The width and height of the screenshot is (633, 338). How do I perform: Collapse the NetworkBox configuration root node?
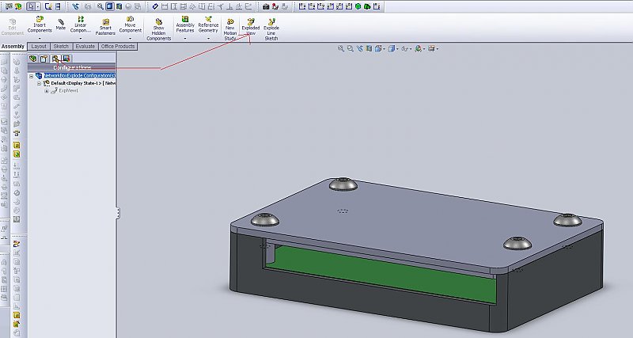tap(31, 76)
